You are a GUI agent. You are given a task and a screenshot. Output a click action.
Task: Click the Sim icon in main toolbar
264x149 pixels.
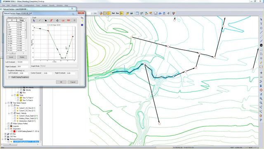point(117,13)
